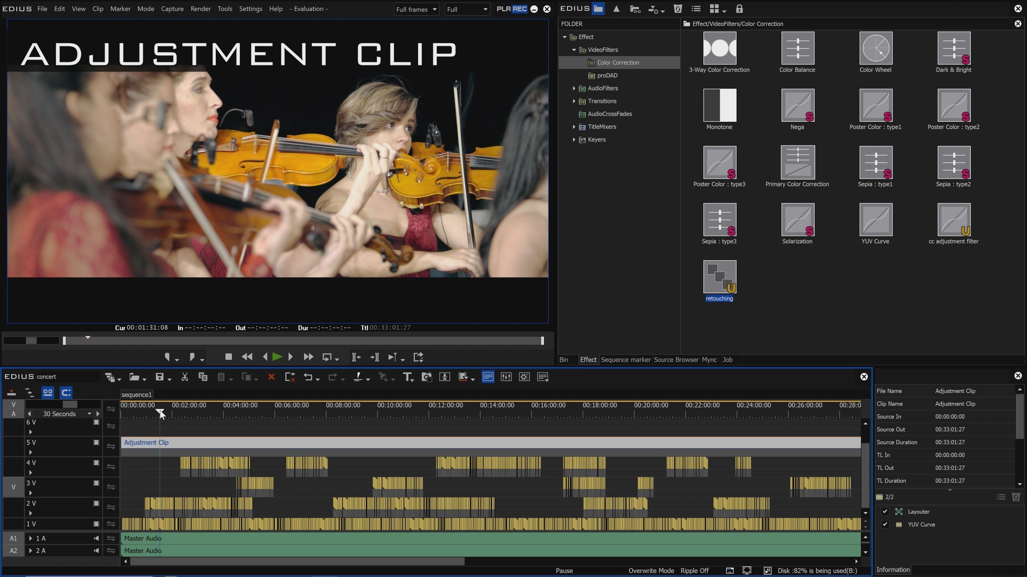Screen dimensions: 1027x577
Task: Click the Stop playback button
Action: coord(229,357)
